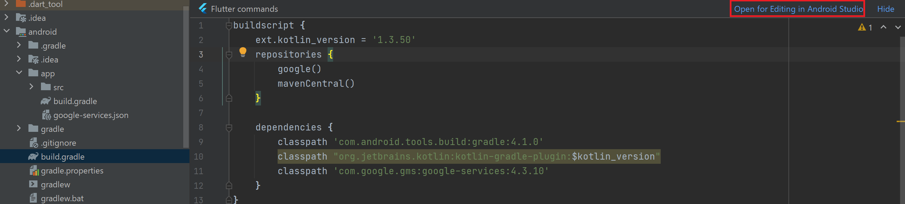Open google-services.json file in the tree
Viewport: 905px width, 204px height.
(x=90, y=115)
